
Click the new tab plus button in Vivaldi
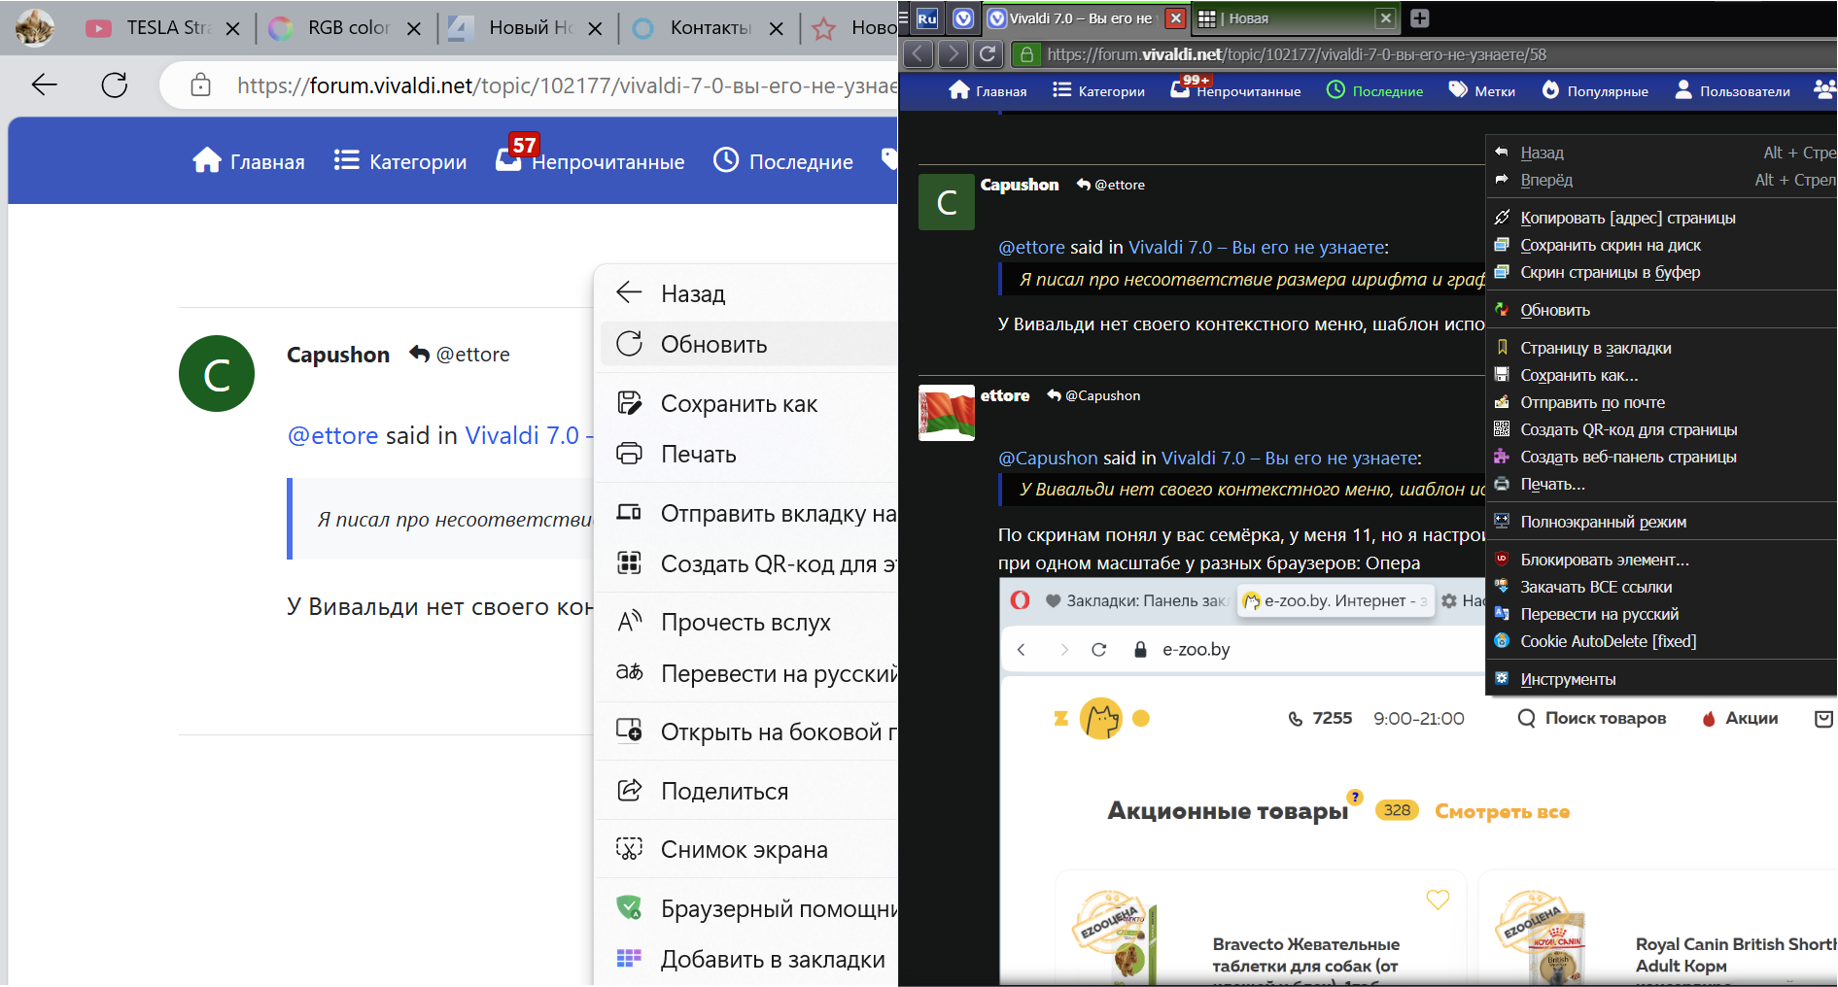point(1419,17)
